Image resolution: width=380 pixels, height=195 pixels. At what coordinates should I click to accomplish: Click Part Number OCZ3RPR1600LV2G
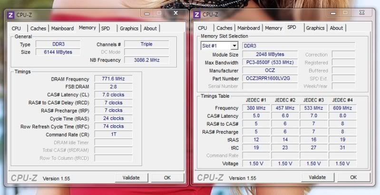point(270,78)
